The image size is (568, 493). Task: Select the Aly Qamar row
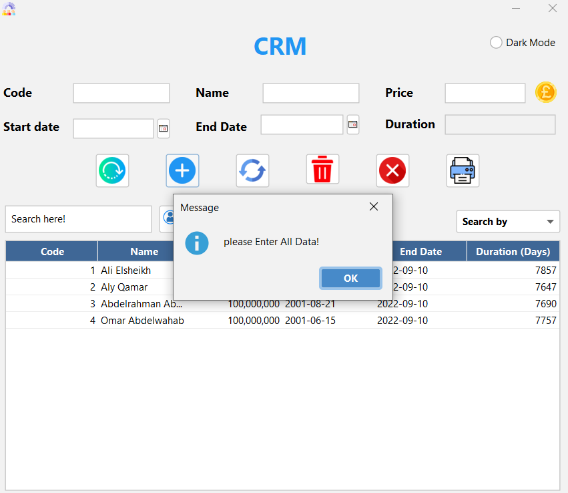[x=282, y=287]
